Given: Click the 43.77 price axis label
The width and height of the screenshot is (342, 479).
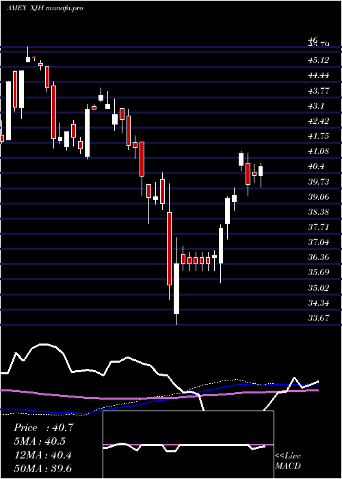Looking at the screenshot, I should tap(319, 90).
